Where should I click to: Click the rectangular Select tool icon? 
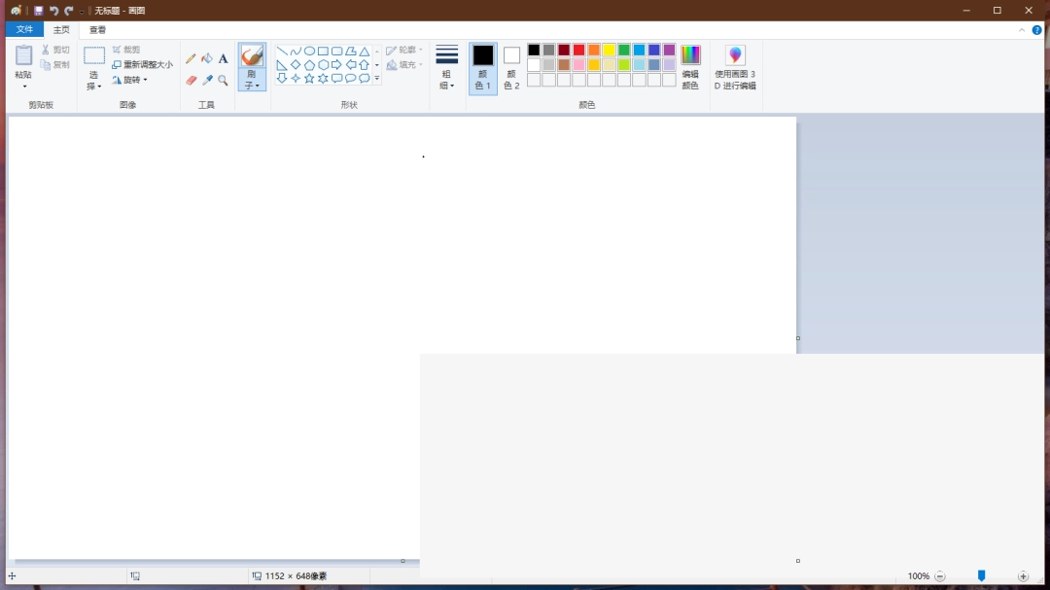[93, 55]
